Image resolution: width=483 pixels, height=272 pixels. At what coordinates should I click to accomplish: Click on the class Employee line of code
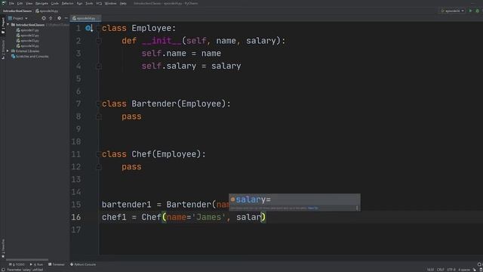(x=139, y=29)
